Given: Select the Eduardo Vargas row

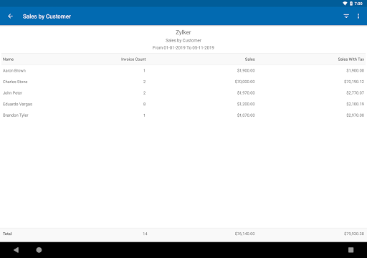Looking at the screenshot, I should click(x=183, y=104).
